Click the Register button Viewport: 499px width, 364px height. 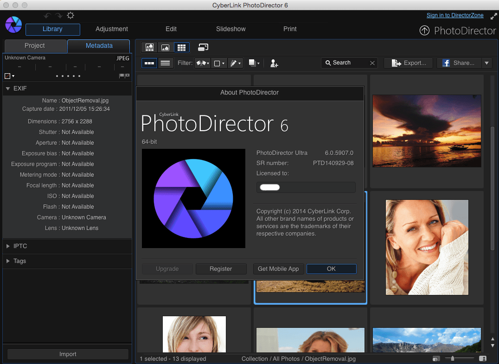point(221,269)
